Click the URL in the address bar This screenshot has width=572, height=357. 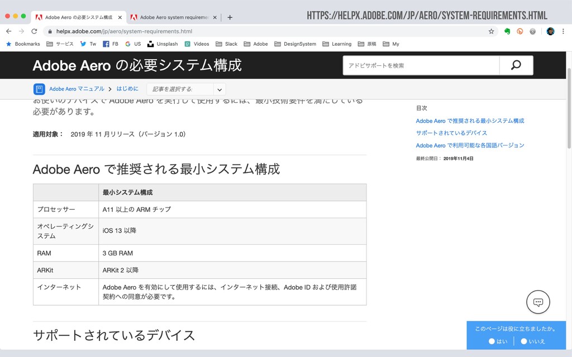click(x=124, y=31)
